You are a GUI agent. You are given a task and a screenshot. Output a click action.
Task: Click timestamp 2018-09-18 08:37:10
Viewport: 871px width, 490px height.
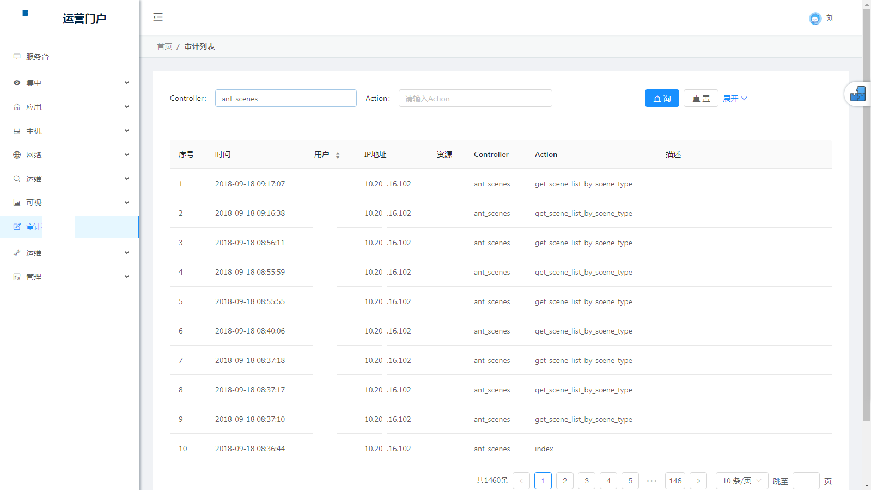click(250, 419)
